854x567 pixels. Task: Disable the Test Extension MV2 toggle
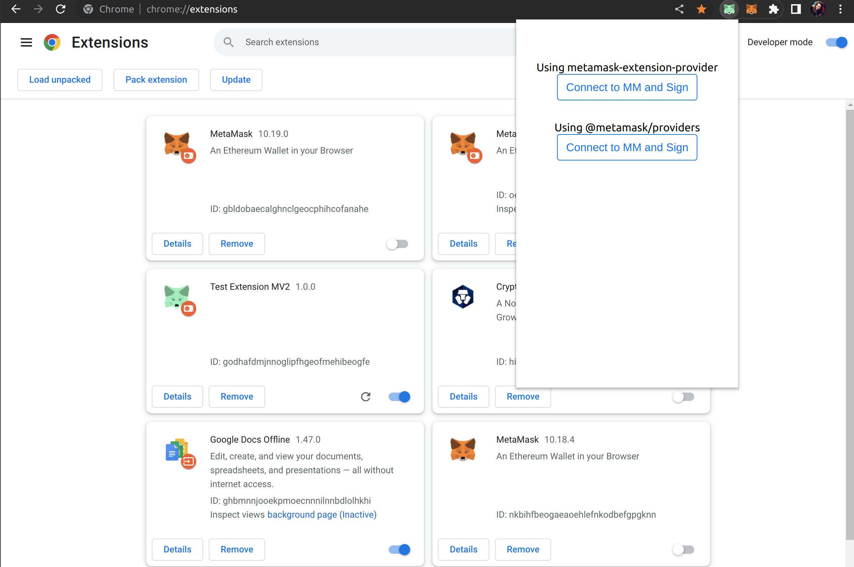pyautogui.click(x=399, y=397)
